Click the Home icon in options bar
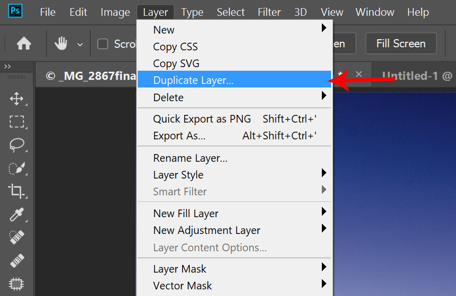Image resolution: width=456 pixels, height=296 pixels. (x=24, y=44)
